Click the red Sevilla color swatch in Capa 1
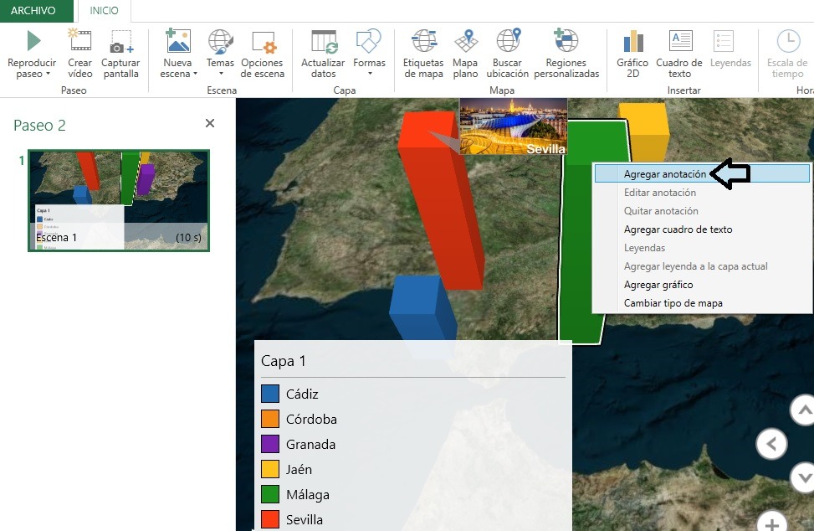 pos(270,519)
